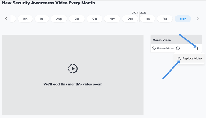Select Jan 2025 month pill
The image size is (206, 118).
(x=148, y=19)
